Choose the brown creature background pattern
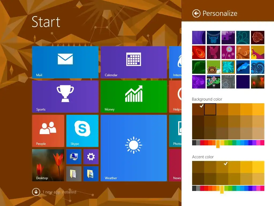The width and height of the screenshot is (274, 206). point(213,67)
